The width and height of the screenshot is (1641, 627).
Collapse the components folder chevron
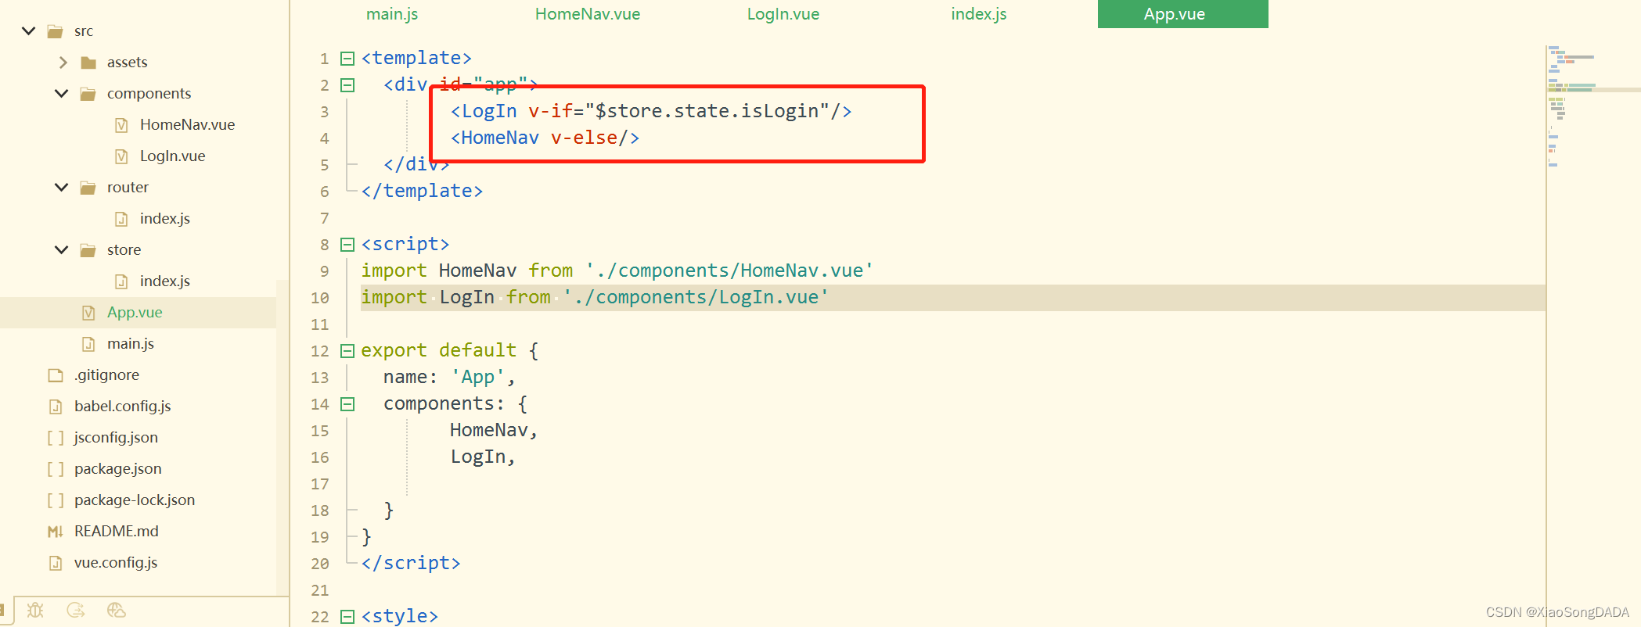pos(62,94)
